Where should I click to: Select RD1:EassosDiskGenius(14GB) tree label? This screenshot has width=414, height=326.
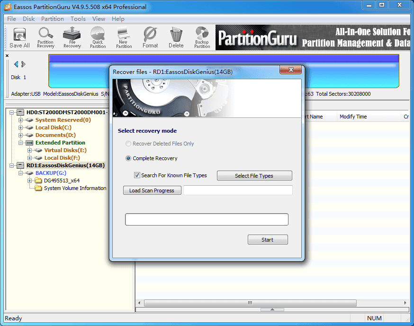(x=65, y=165)
